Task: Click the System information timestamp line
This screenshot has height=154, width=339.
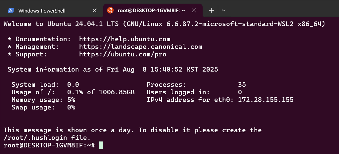Action: pyautogui.click(x=113, y=70)
